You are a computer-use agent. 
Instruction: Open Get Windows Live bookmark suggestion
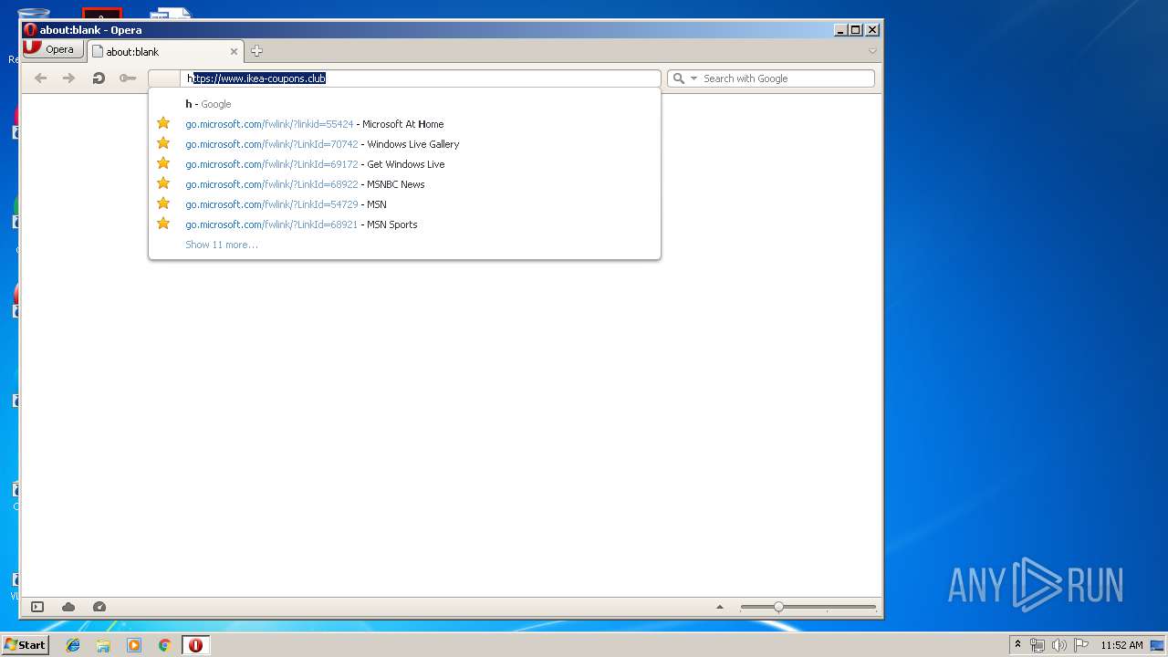click(x=404, y=164)
